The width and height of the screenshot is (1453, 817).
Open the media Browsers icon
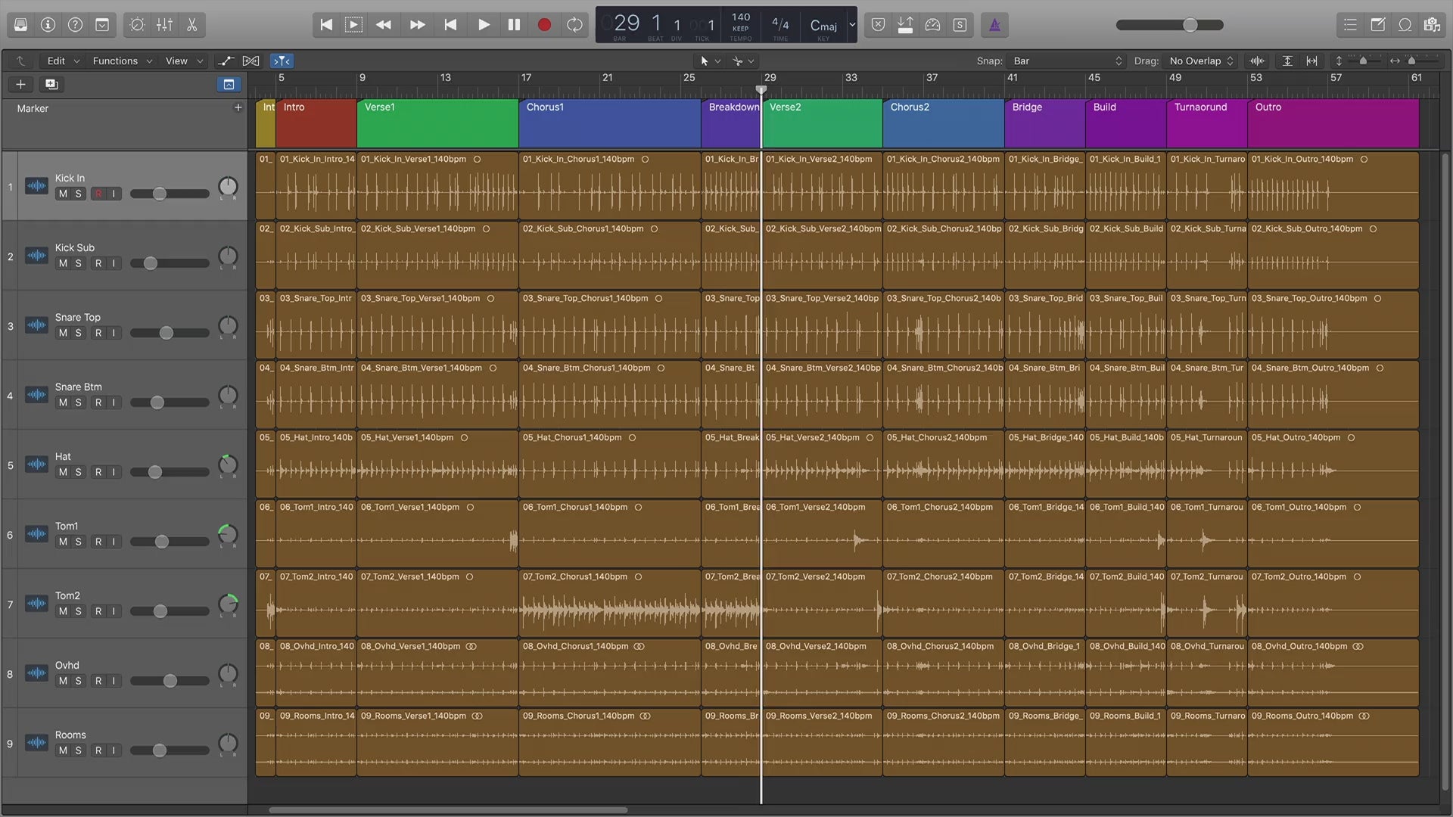pyautogui.click(x=1432, y=25)
